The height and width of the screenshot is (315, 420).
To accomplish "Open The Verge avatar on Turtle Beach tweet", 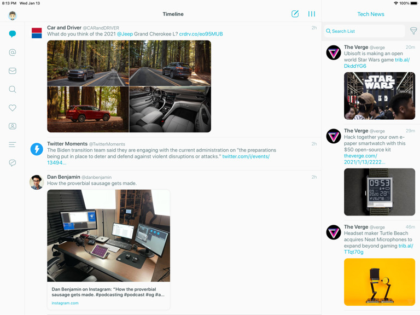I will coord(334,232).
